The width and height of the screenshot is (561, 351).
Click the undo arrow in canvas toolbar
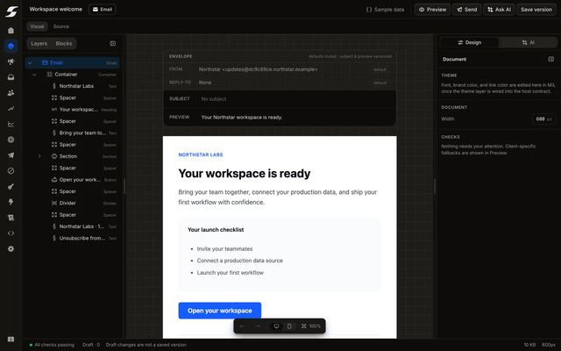click(242, 326)
